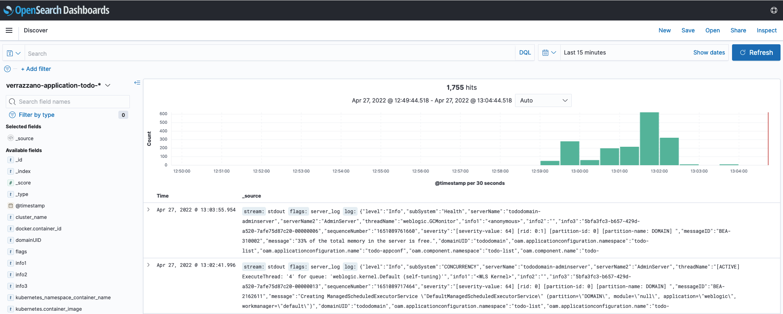Click Share in the top menu
This screenshot has height=314, width=783.
point(738,30)
